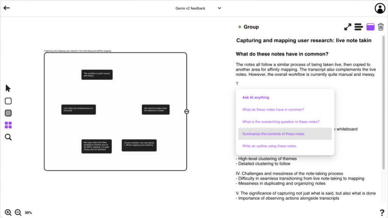
Task: Select the rounded rectangle note tool
Action: (x=8, y=101)
